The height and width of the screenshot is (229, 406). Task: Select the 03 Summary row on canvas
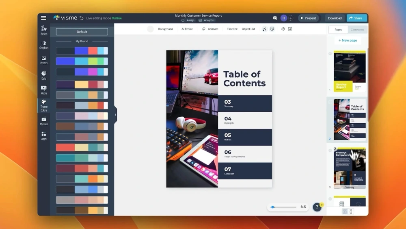(245, 103)
